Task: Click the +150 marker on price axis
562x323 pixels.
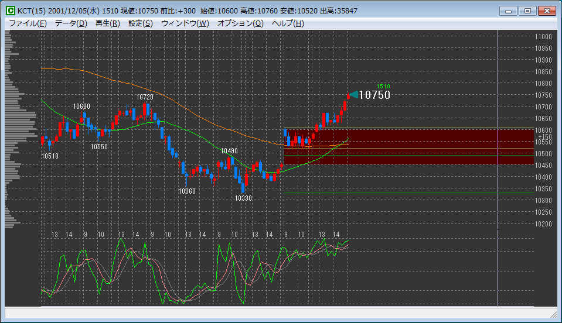Action: 544,136
